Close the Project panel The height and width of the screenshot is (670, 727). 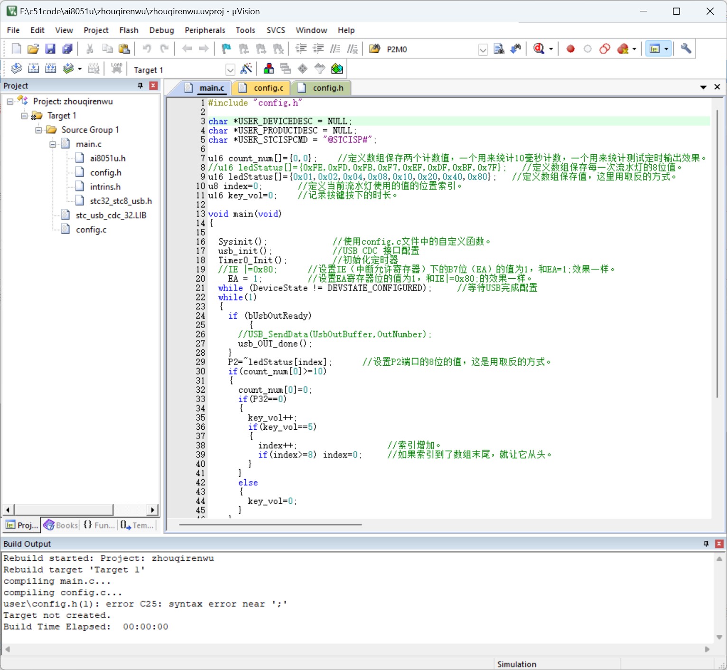153,85
